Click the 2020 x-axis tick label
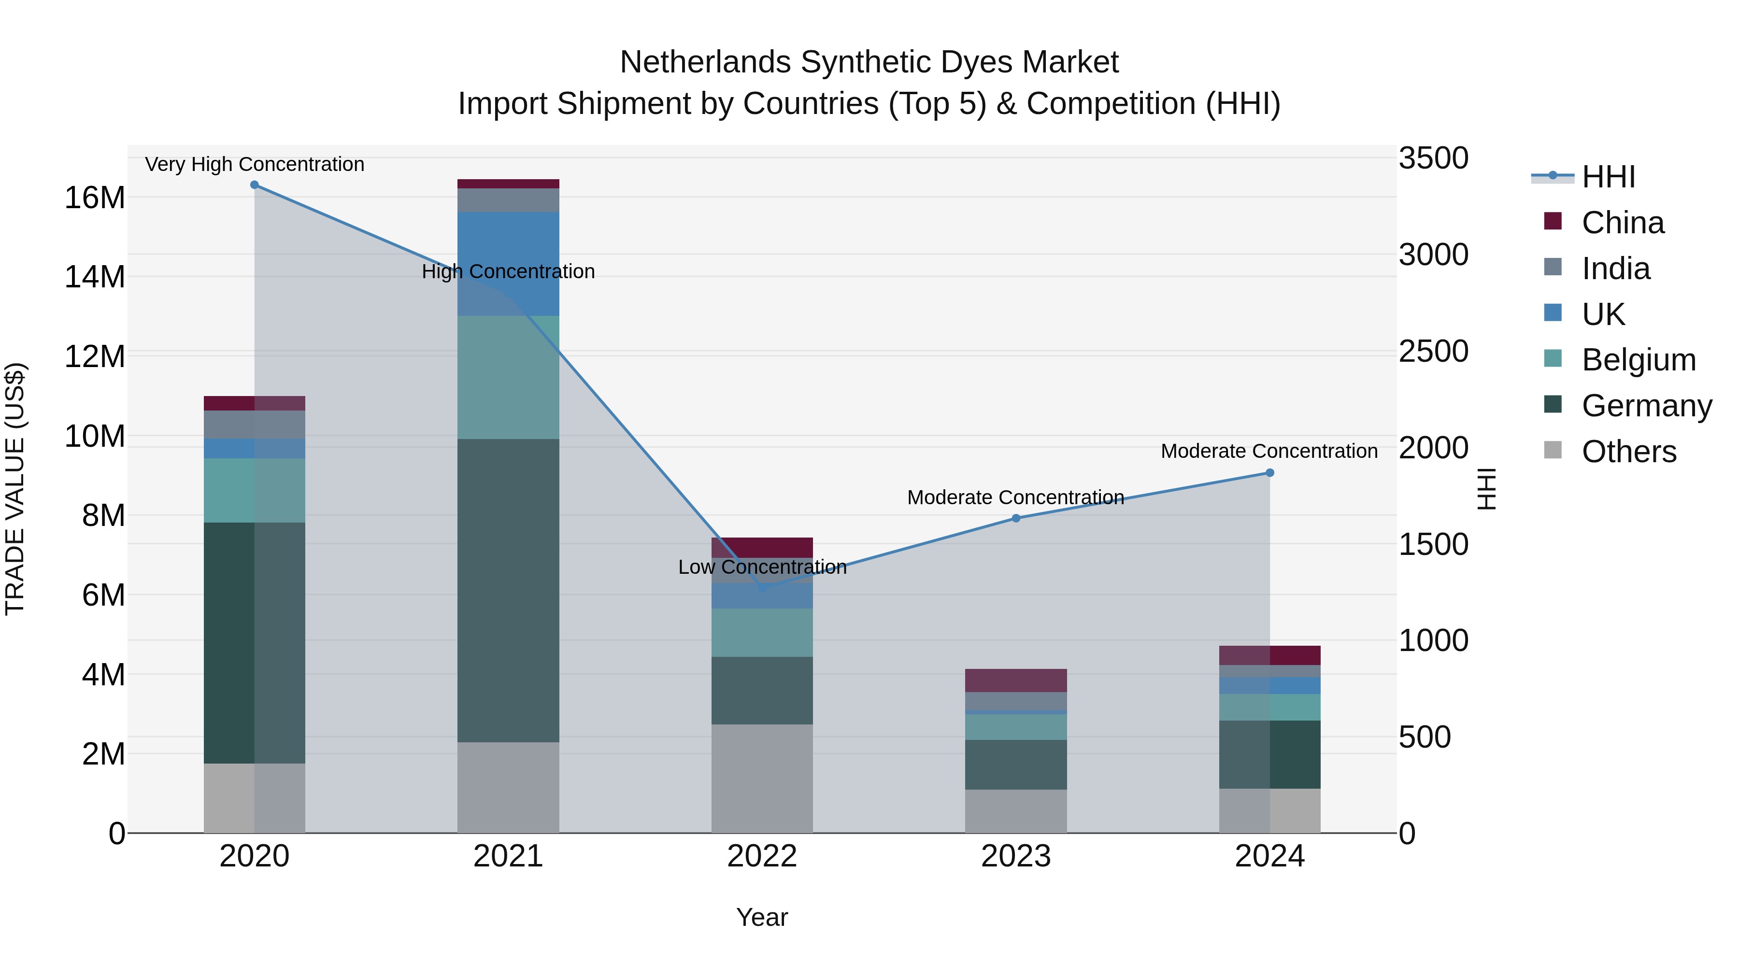 (x=255, y=856)
